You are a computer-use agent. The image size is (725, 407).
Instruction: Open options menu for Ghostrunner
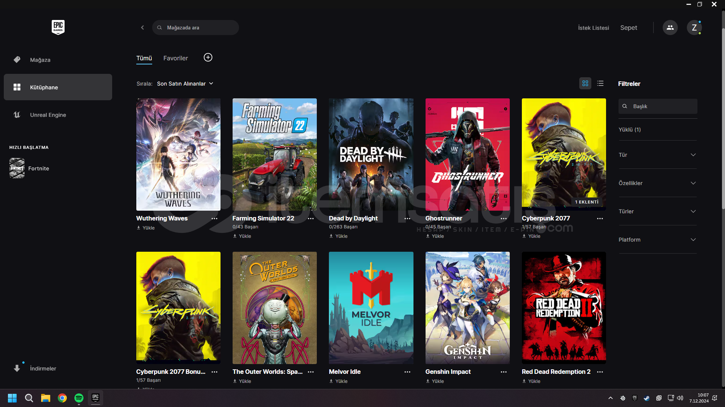[x=504, y=219]
